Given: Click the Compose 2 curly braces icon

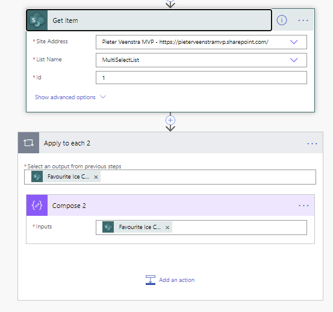Looking at the screenshot, I should pos(37,205).
